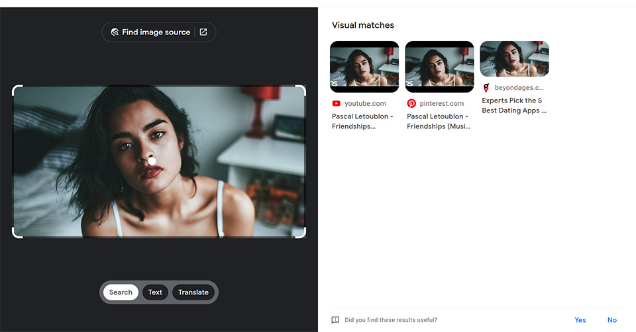Open the external link icon beside Find image source
Viewport: 636px width, 332px height.
tap(203, 32)
